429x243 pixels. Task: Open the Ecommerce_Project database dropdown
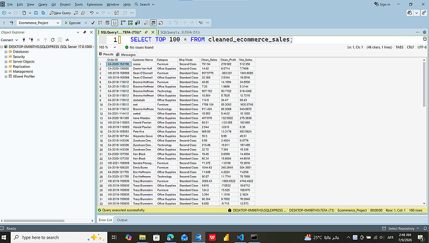39,23
